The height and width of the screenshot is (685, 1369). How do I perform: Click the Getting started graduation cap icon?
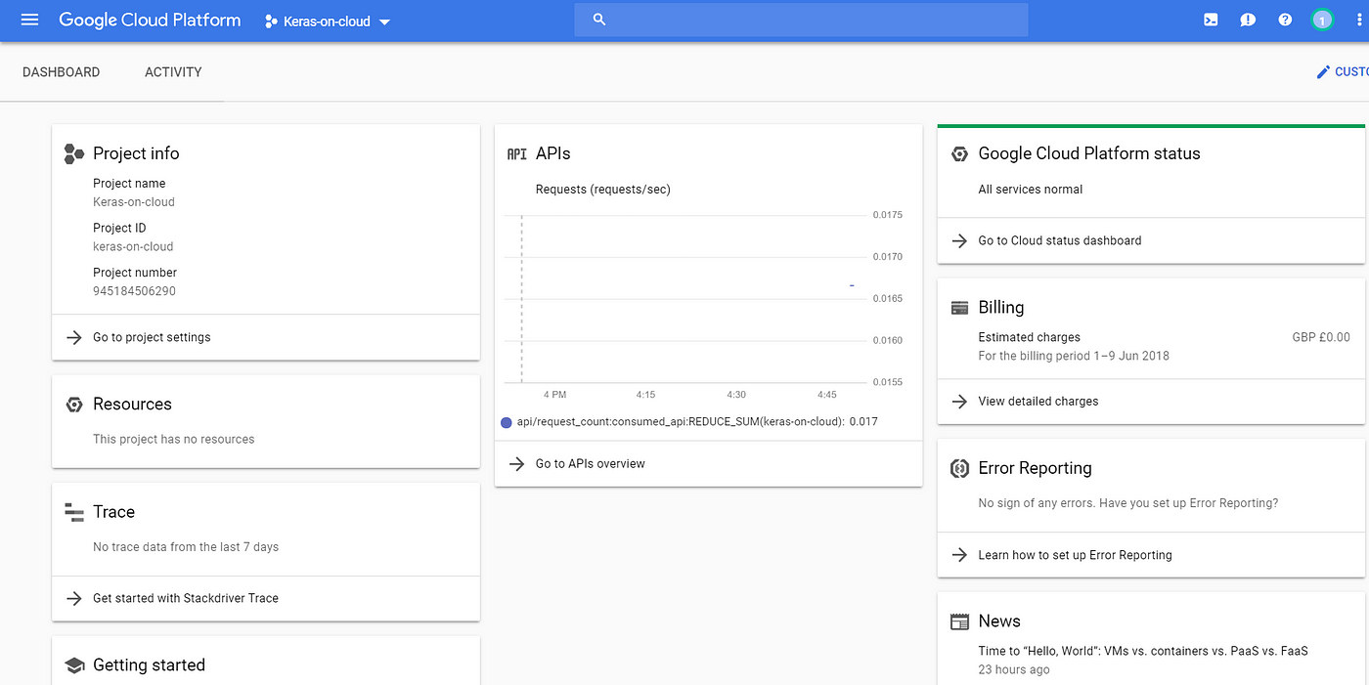(73, 665)
